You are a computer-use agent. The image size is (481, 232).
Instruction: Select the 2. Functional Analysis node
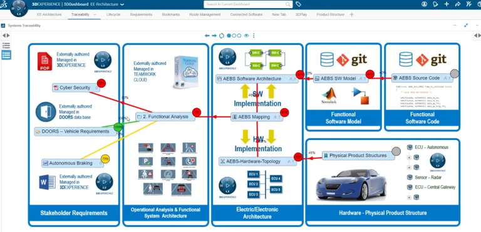pos(165,117)
